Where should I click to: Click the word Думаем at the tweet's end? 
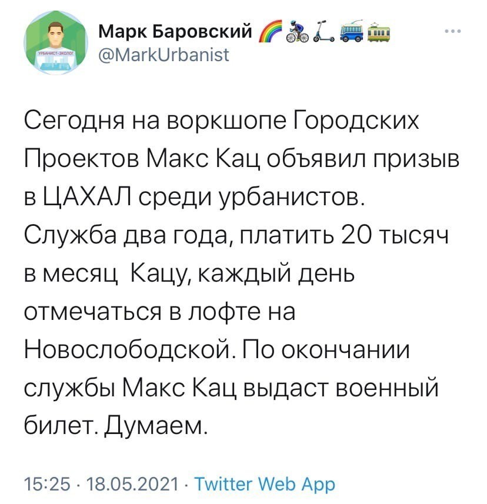pos(155,427)
